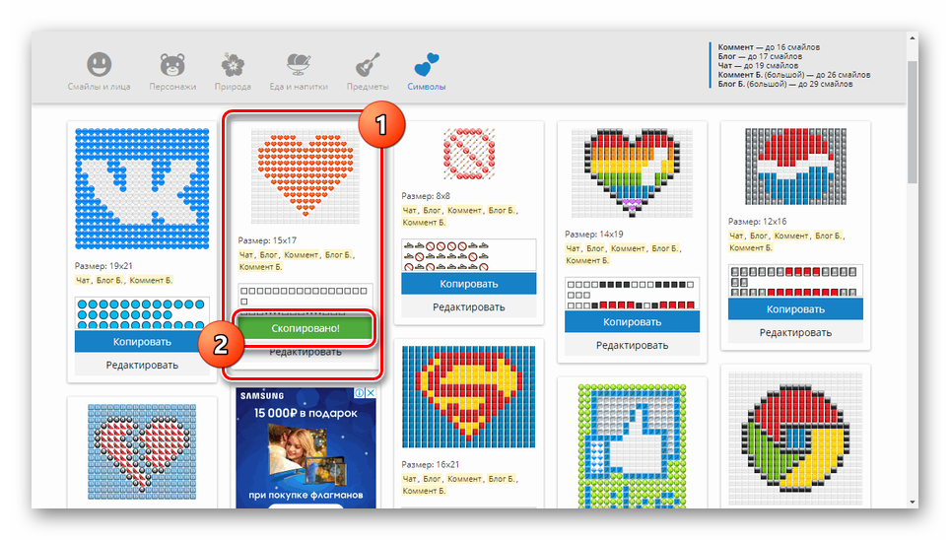Open the thumbs-up like emoji thumbnail

[632, 445]
